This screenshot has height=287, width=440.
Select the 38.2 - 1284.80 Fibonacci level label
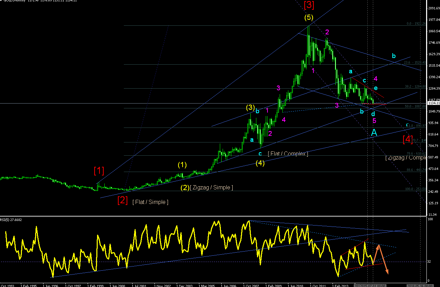[415, 87]
